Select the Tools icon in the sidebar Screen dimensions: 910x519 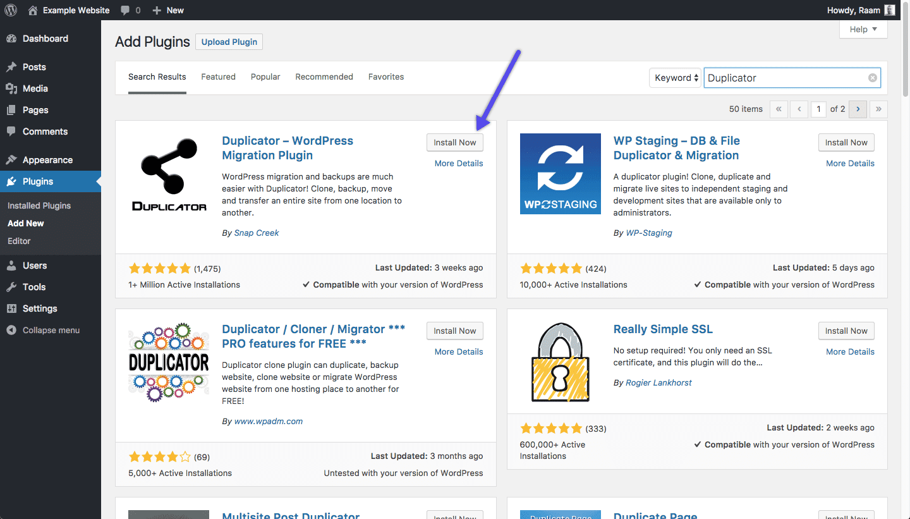13,287
